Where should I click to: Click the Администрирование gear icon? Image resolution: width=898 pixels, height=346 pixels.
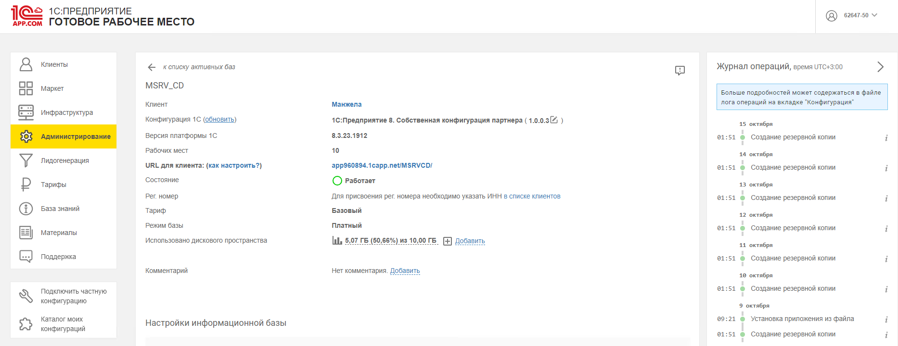(x=26, y=136)
